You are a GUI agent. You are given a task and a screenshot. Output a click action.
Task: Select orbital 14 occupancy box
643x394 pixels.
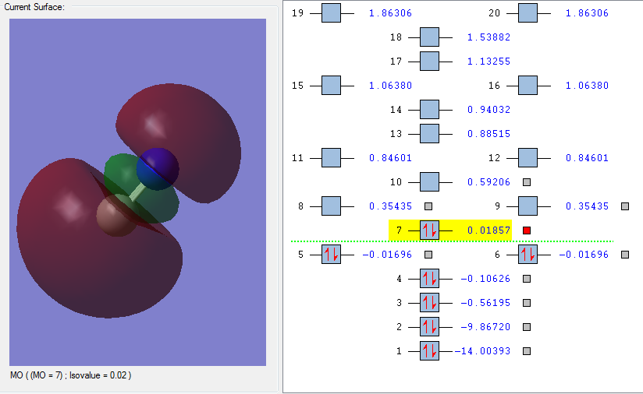(x=429, y=110)
